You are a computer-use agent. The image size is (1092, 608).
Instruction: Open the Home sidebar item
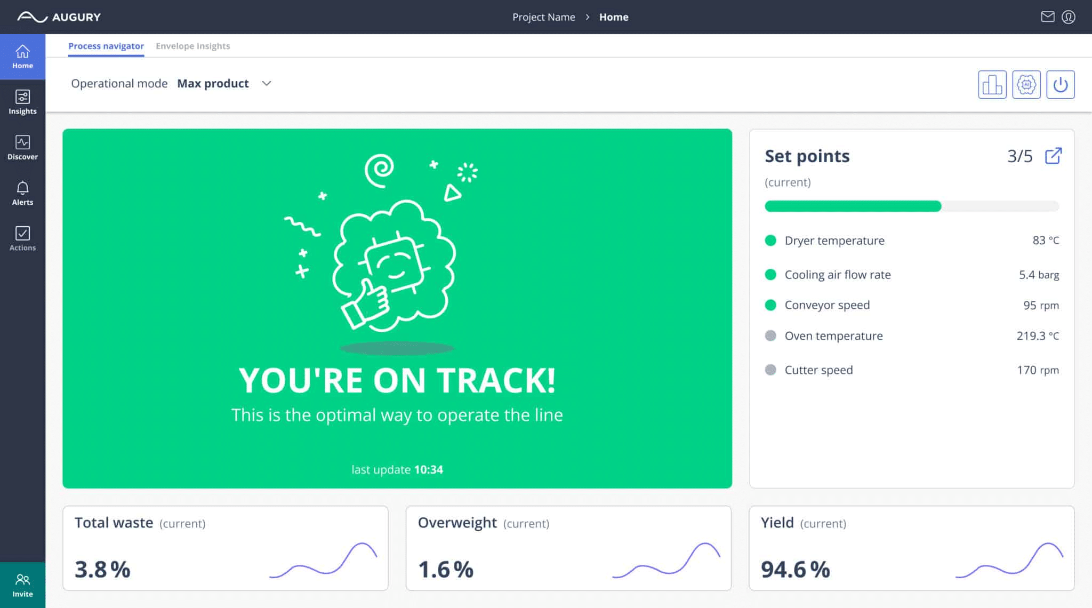(22, 57)
